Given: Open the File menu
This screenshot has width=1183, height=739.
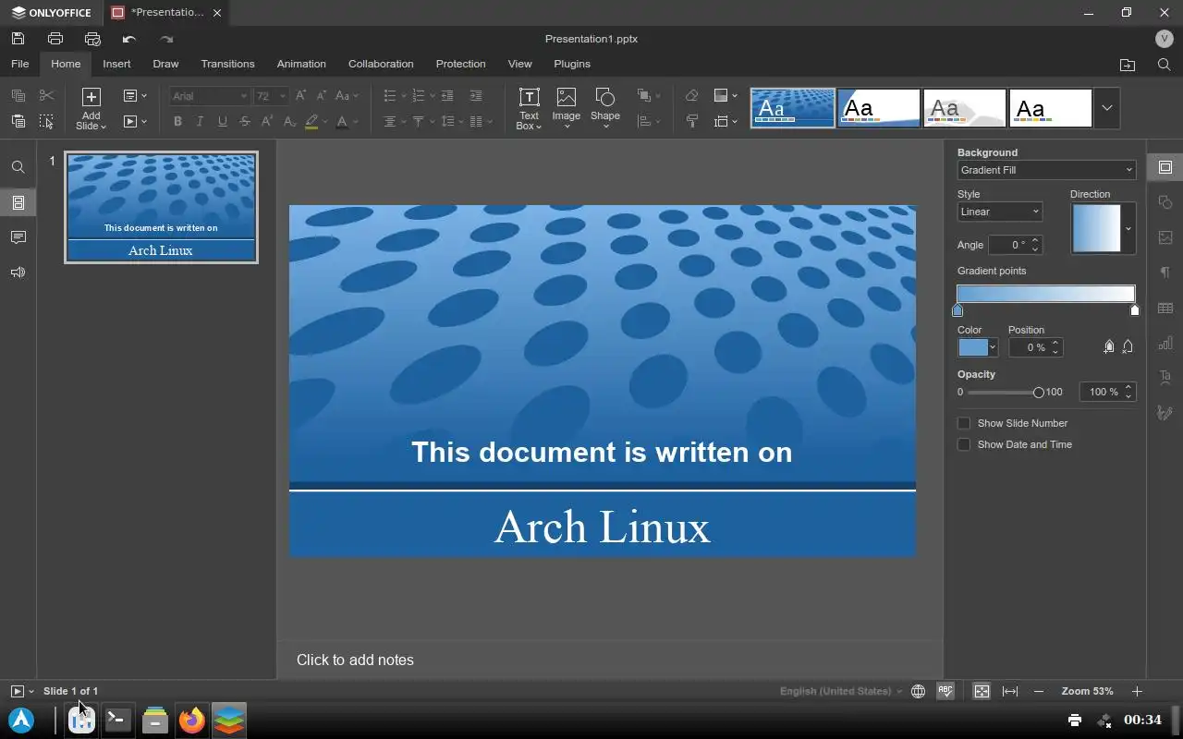Looking at the screenshot, I should [19, 64].
